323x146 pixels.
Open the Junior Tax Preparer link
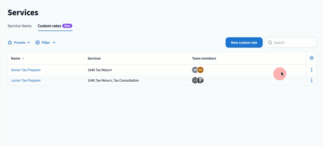pos(26,80)
